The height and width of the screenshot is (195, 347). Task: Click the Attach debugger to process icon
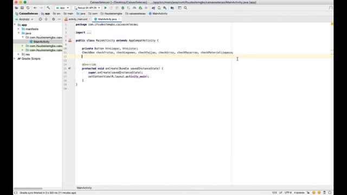pyautogui.click(x=140, y=8)
